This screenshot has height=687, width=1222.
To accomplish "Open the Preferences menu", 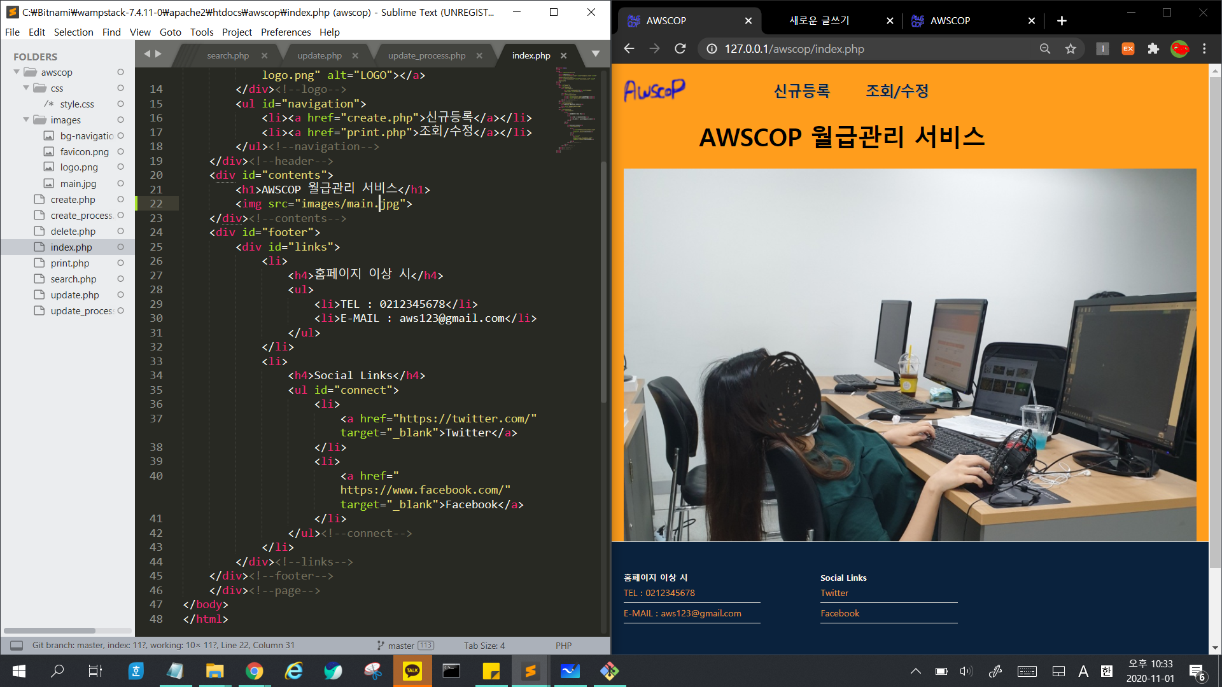I will coord(285,32).
